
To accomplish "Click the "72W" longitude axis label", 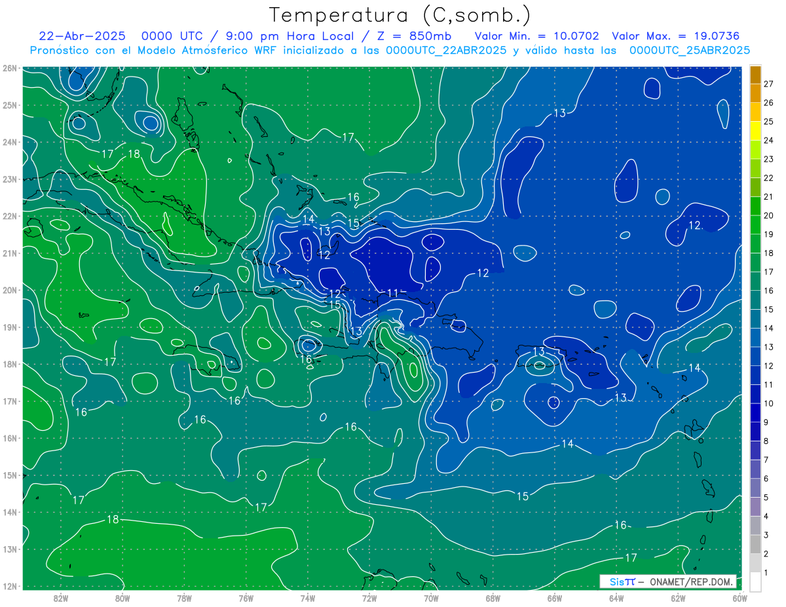I will pyautogui.click(x=369, y=598).
